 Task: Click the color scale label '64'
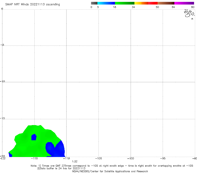(x=173, y=7)
